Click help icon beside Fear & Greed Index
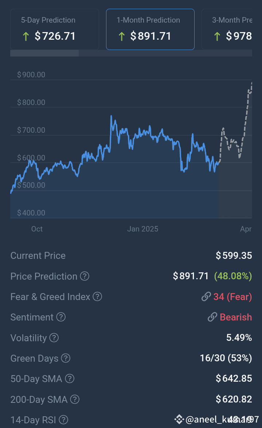This screenshot has height=428, width=262. click(97, 297)
